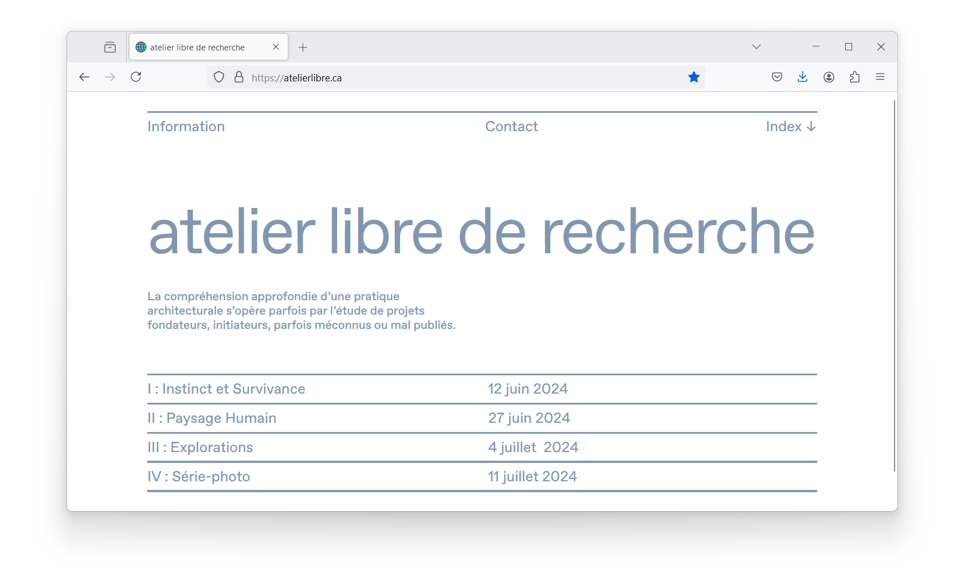957x581 pixels.
Task: Jump to the Index section
Action: click(x=791, y=127)
